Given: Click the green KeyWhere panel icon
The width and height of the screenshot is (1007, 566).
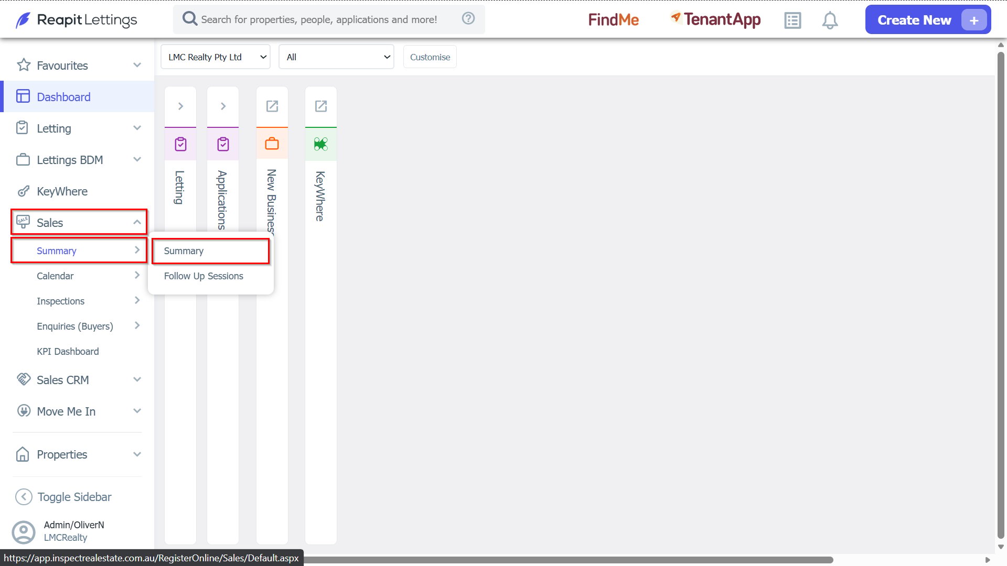Looking at the screenshot, I should pyautogui.click(x=321, y=144).
